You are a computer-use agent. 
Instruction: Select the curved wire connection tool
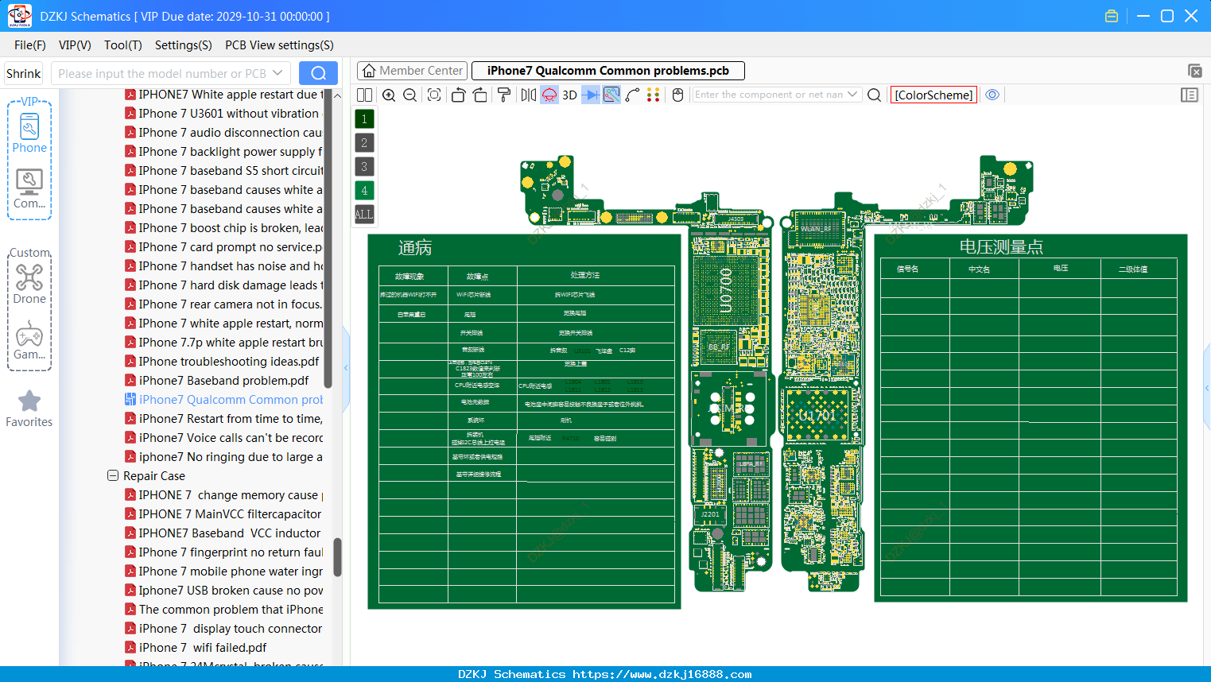click(x=632, y=95)
